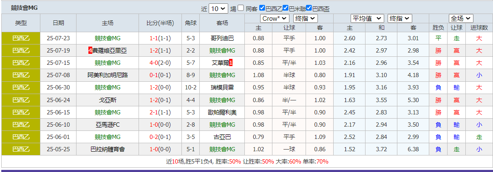Click the 角球 column header
Screen dimensions: 493x172
click(x=191, y=23)
